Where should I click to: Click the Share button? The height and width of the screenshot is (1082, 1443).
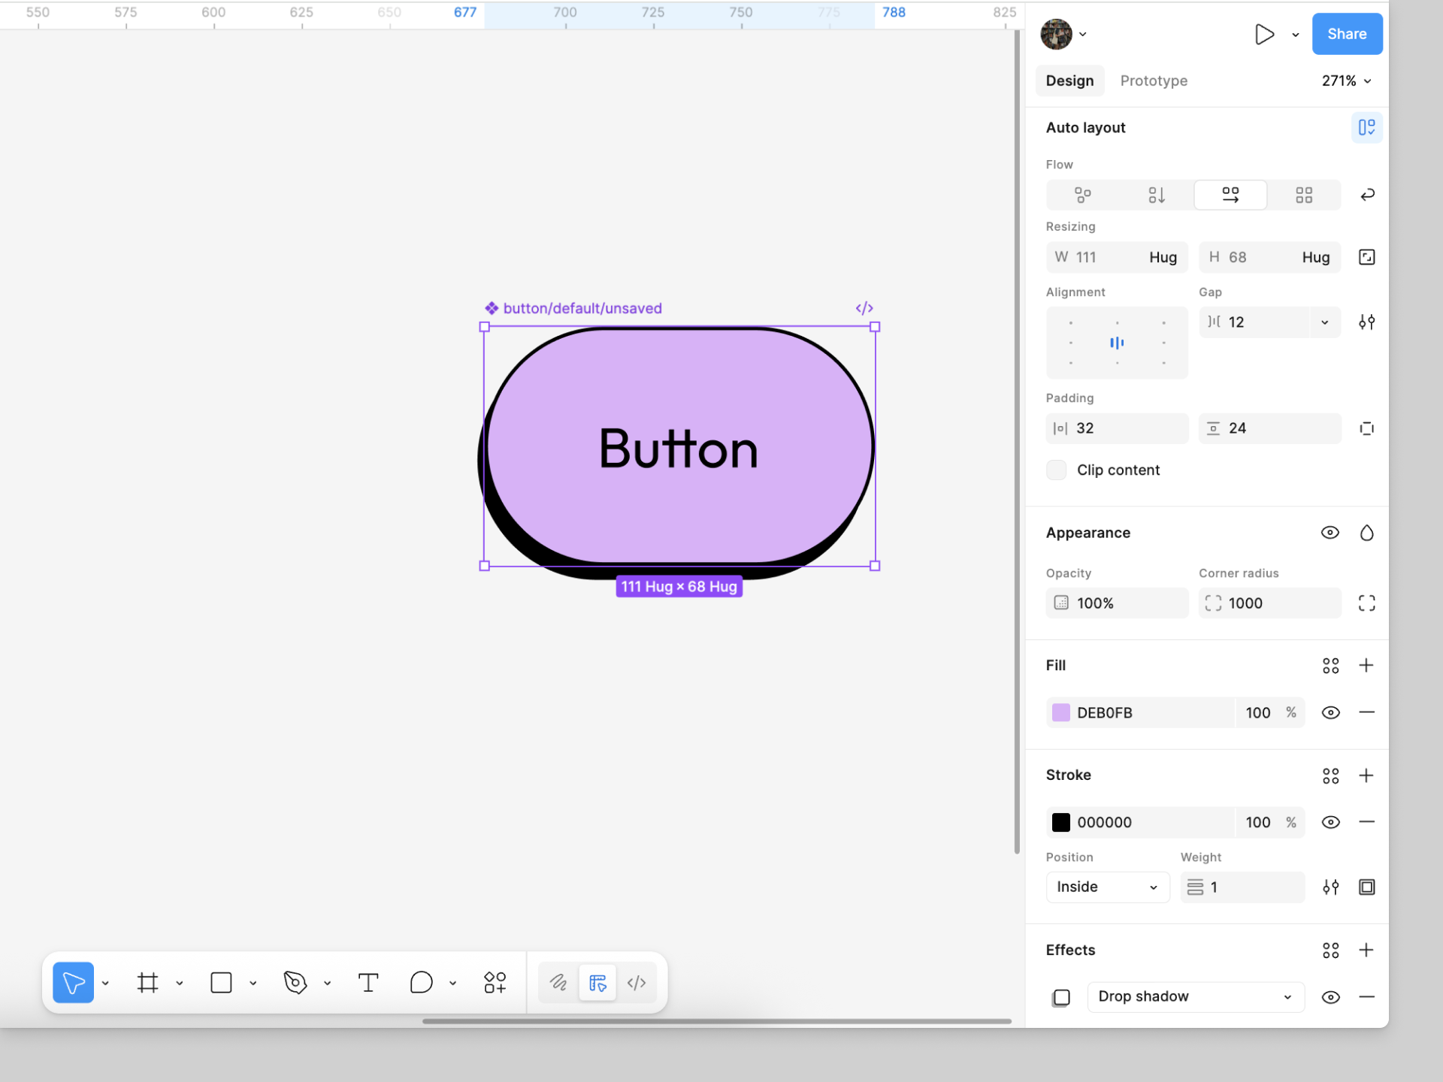coord(1346,35)
